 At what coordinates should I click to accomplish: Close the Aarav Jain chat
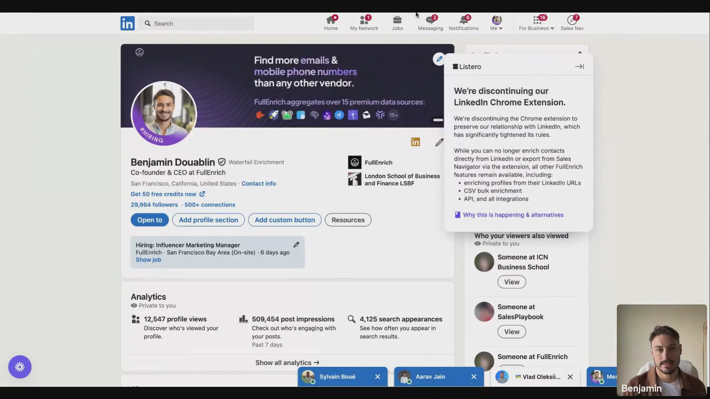coord(474,377)
